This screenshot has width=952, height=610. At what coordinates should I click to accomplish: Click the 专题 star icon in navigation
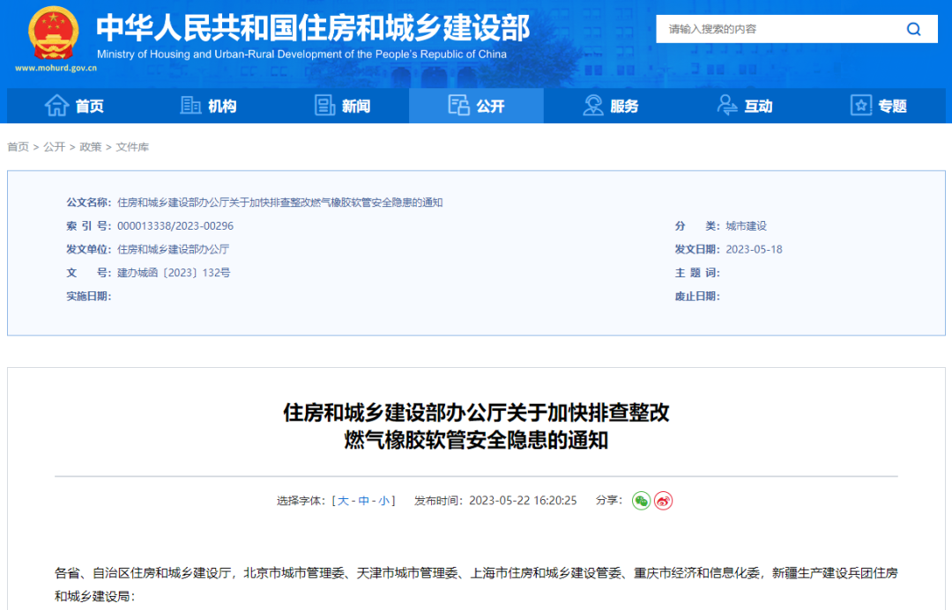click(x=859, y=105)
